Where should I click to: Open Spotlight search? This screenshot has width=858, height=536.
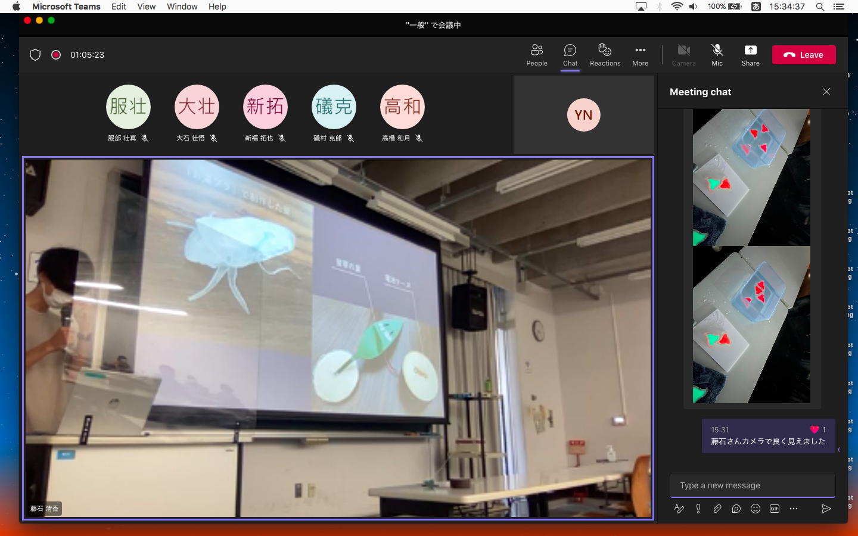click(820, 7)
